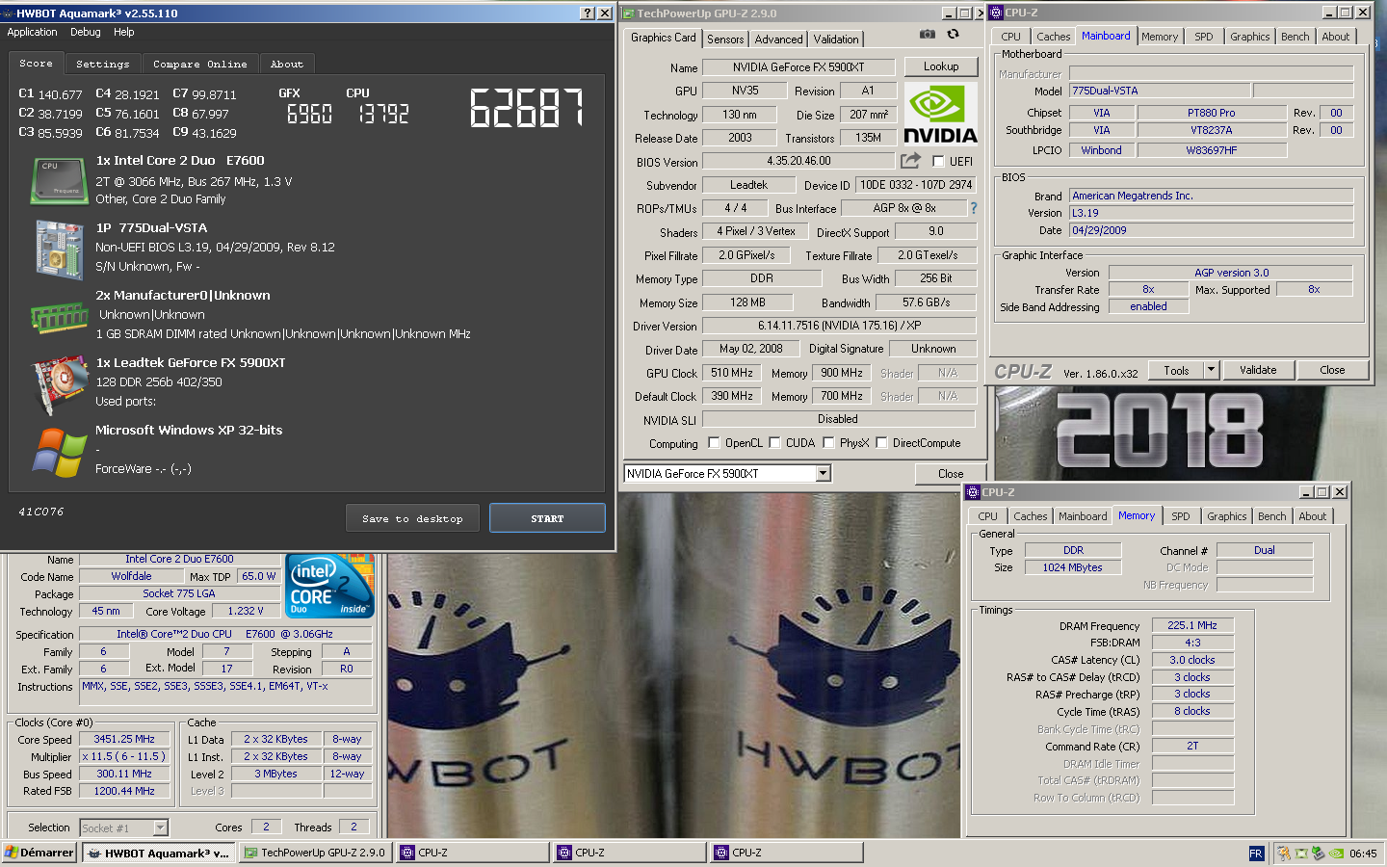This screenshot has width=1387, height=867.
Task: Open the Démarrer start menu
Action: [39, 853]
